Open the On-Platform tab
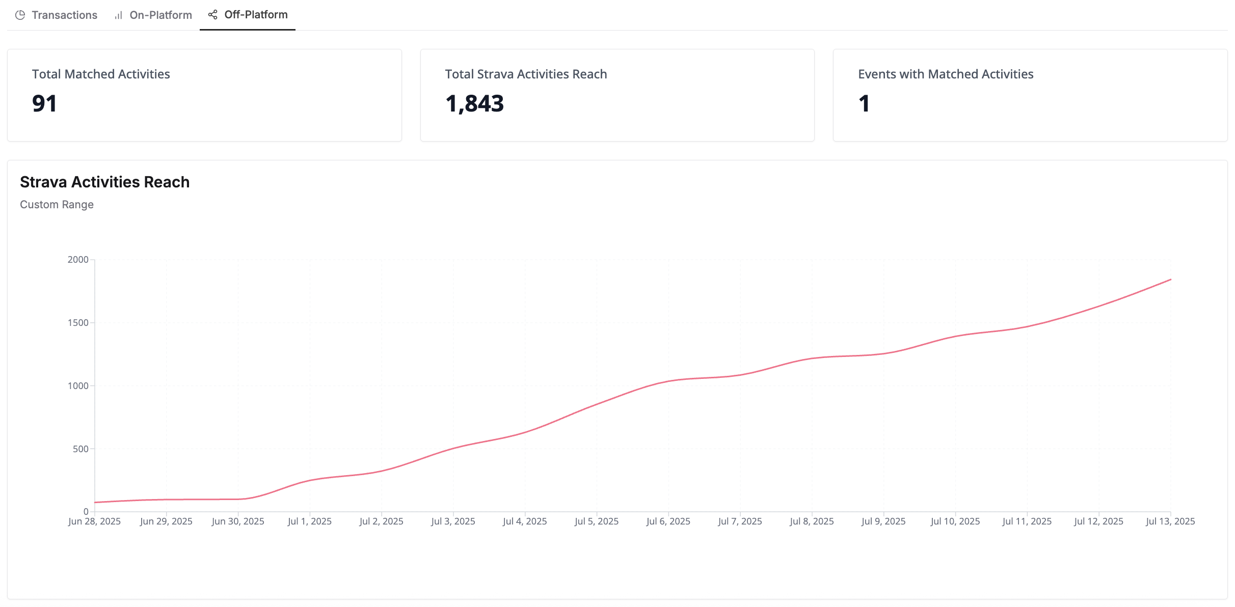The height and width of the screenshot is (607, 1235). (x=160, y=15)
